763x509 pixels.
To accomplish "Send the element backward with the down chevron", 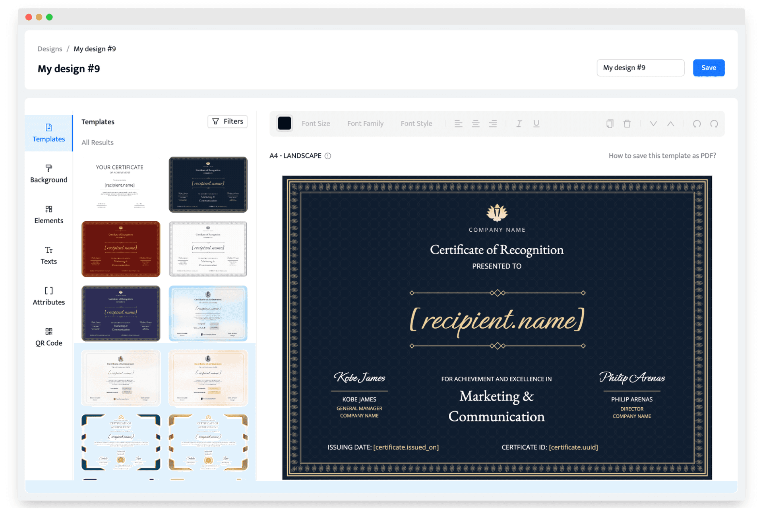I will (x=653, y=124).
